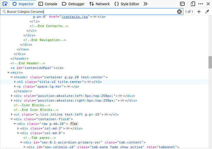Viewport: 212px width, 149px height.
Task: Expand the col-md-3 div node
Action: click(x=18, y=128)
